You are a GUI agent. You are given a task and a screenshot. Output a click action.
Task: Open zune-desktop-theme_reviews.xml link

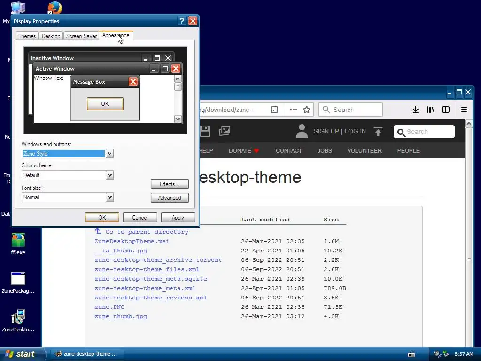(151, 298)
